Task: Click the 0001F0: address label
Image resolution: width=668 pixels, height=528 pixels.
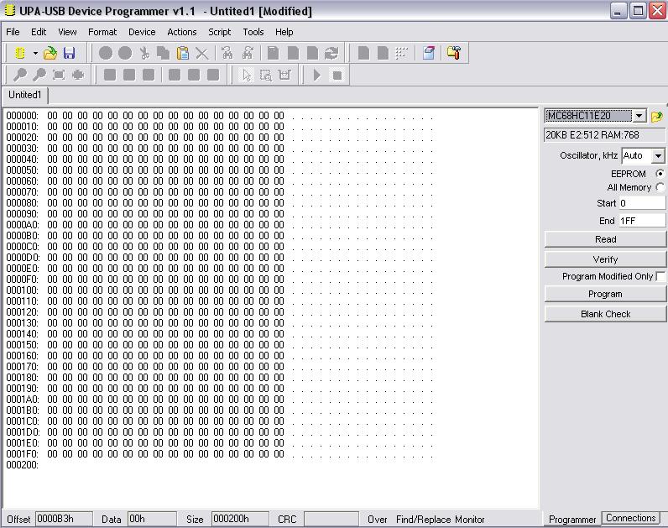Action: coord(22,454)
